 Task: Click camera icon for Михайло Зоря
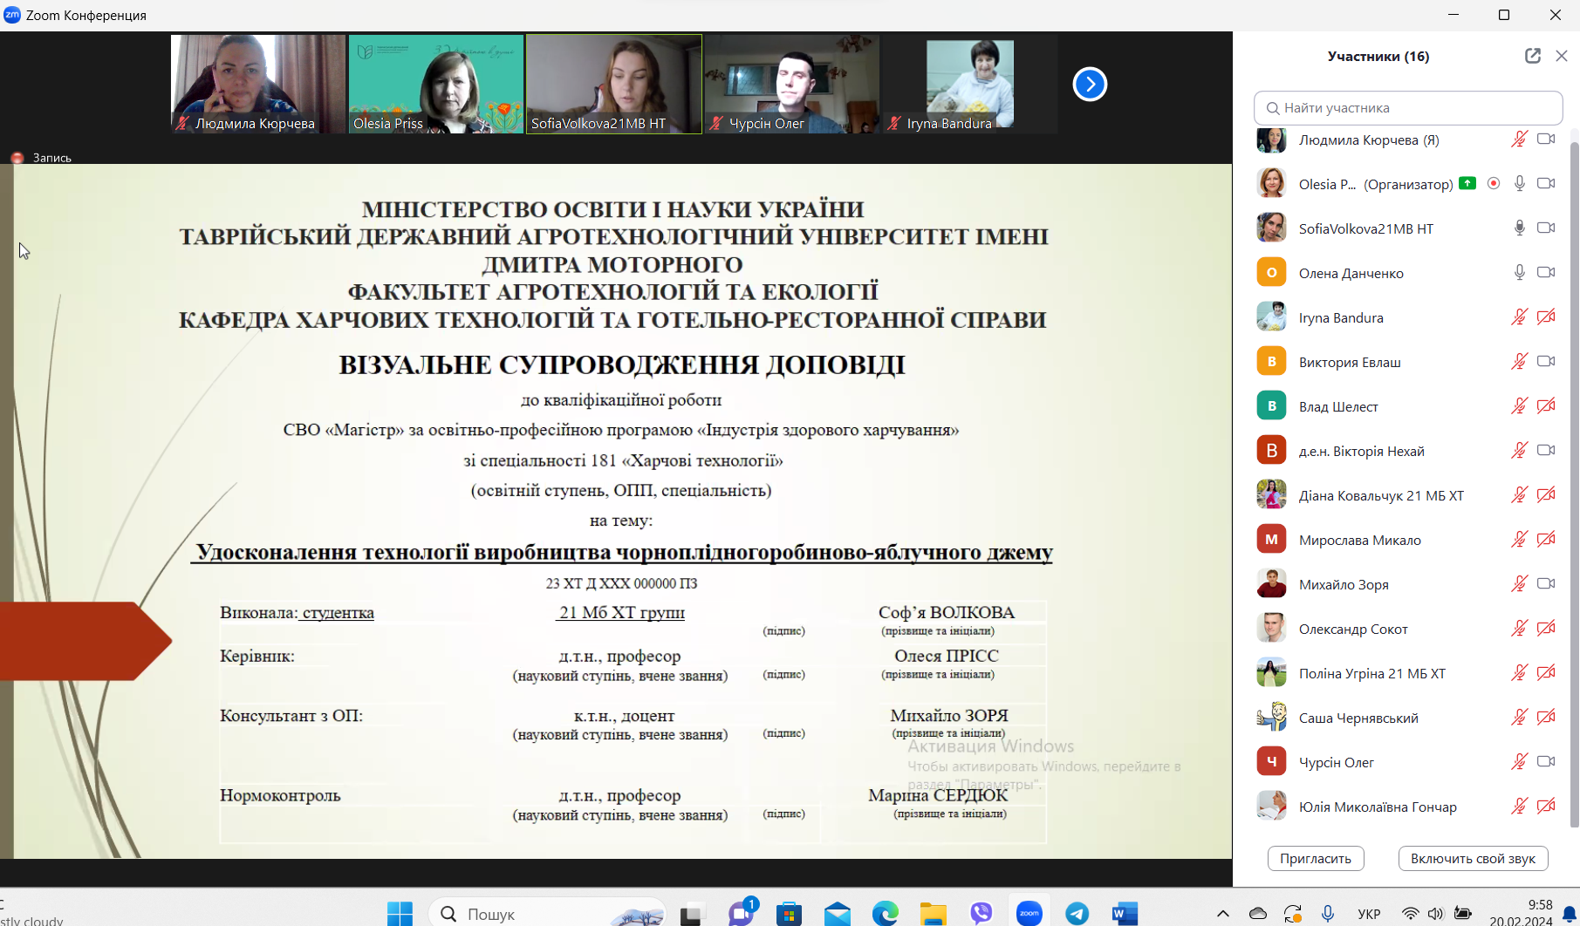tap(1546, 584)
